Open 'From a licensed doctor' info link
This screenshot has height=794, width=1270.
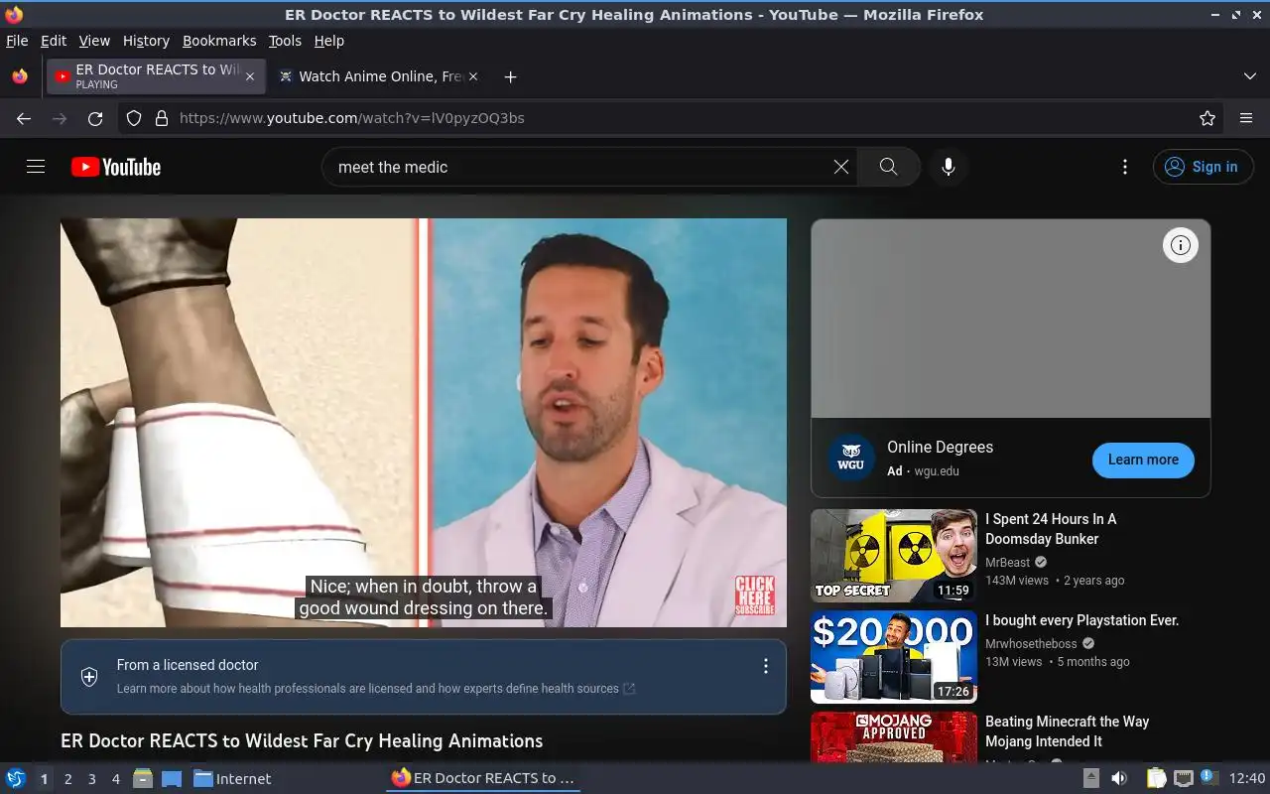pos(188,665)
